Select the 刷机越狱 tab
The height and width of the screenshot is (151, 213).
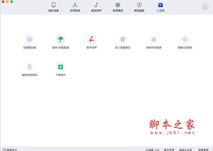(x=139, y=7)
